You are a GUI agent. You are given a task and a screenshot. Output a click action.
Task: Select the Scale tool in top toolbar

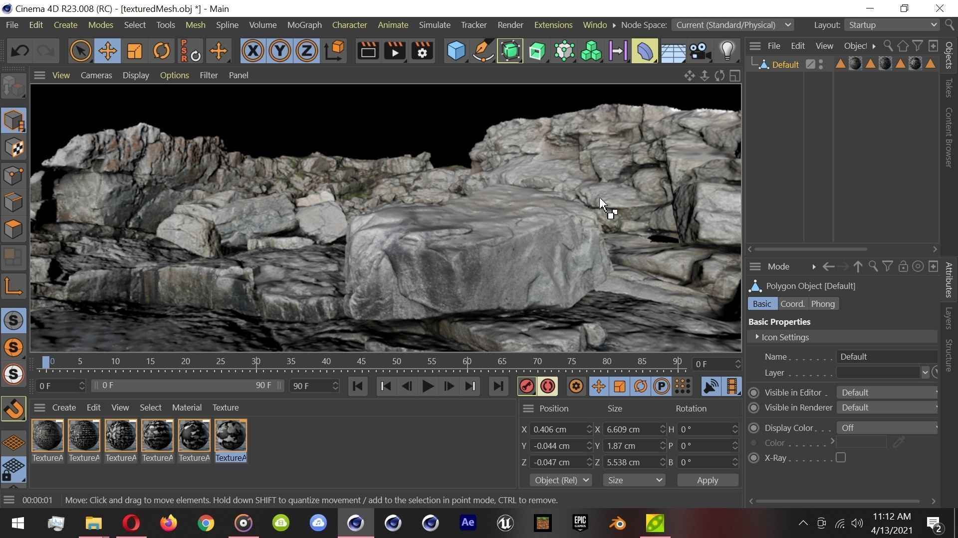coord(134,51)
